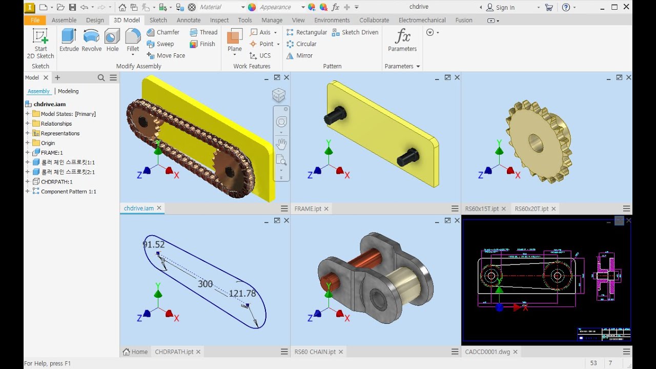Select chdrive.iam root in browser
This screenshot has height=369, width=656.
[49, 104]
